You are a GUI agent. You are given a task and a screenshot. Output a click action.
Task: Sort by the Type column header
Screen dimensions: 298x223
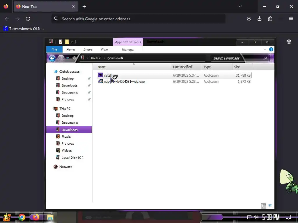[217, 67]
